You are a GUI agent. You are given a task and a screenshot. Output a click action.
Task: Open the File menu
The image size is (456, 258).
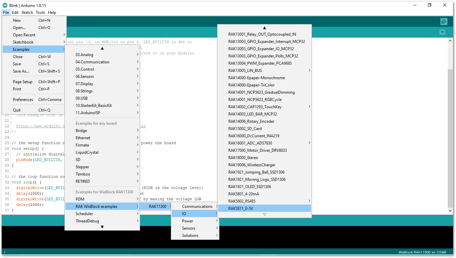[x=6, y=13]
